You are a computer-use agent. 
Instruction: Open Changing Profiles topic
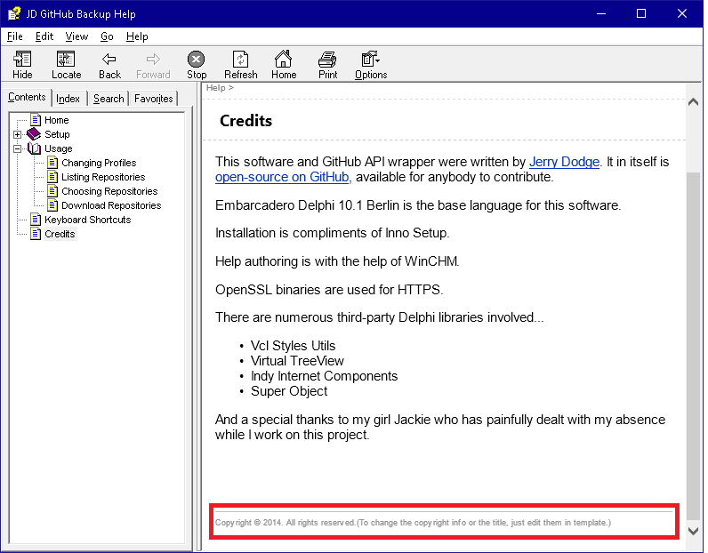pyautogui.click(x=99, y=163)
